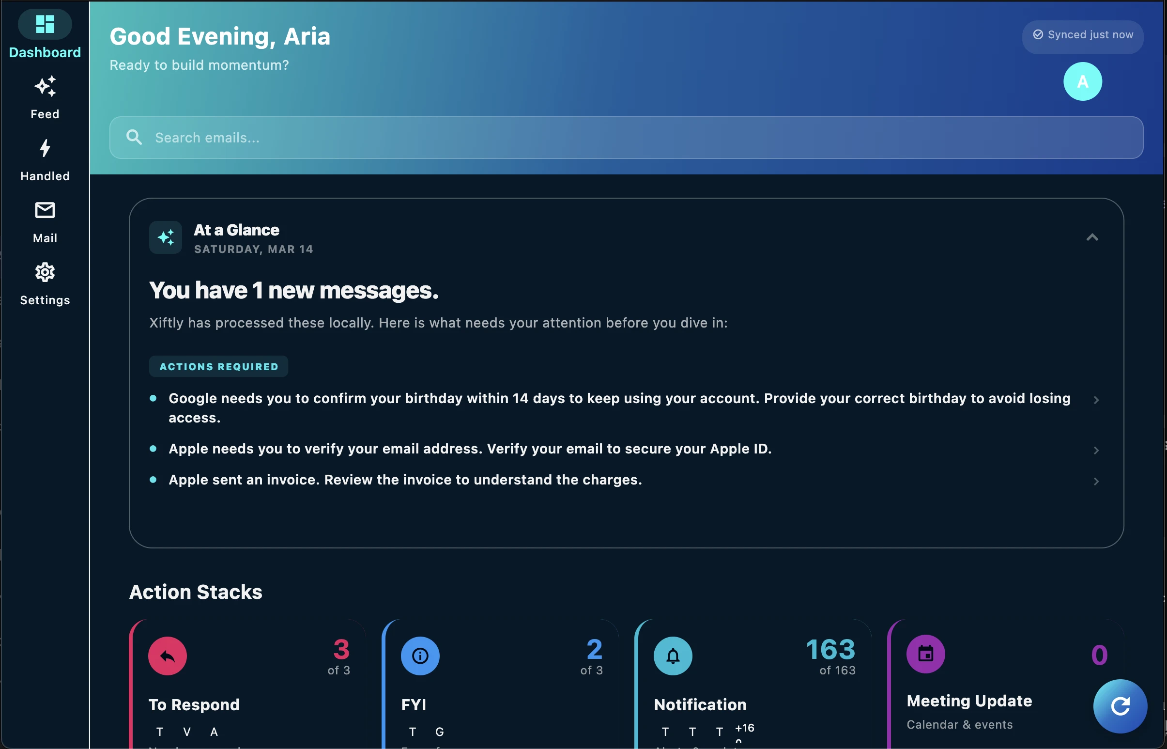Screen dimensions: 1167x749
Task: Select the Dashboard grid icon
Action: pos(45,24)
